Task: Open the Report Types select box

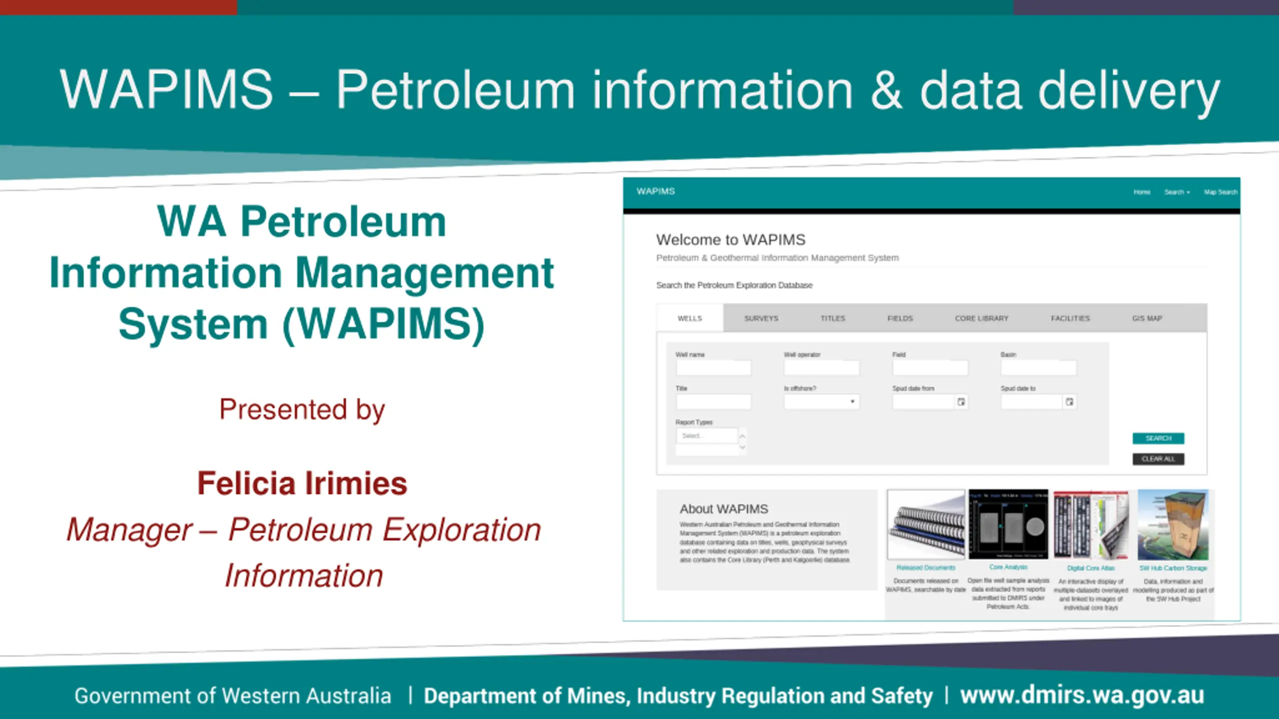Action: pos(707,436)
